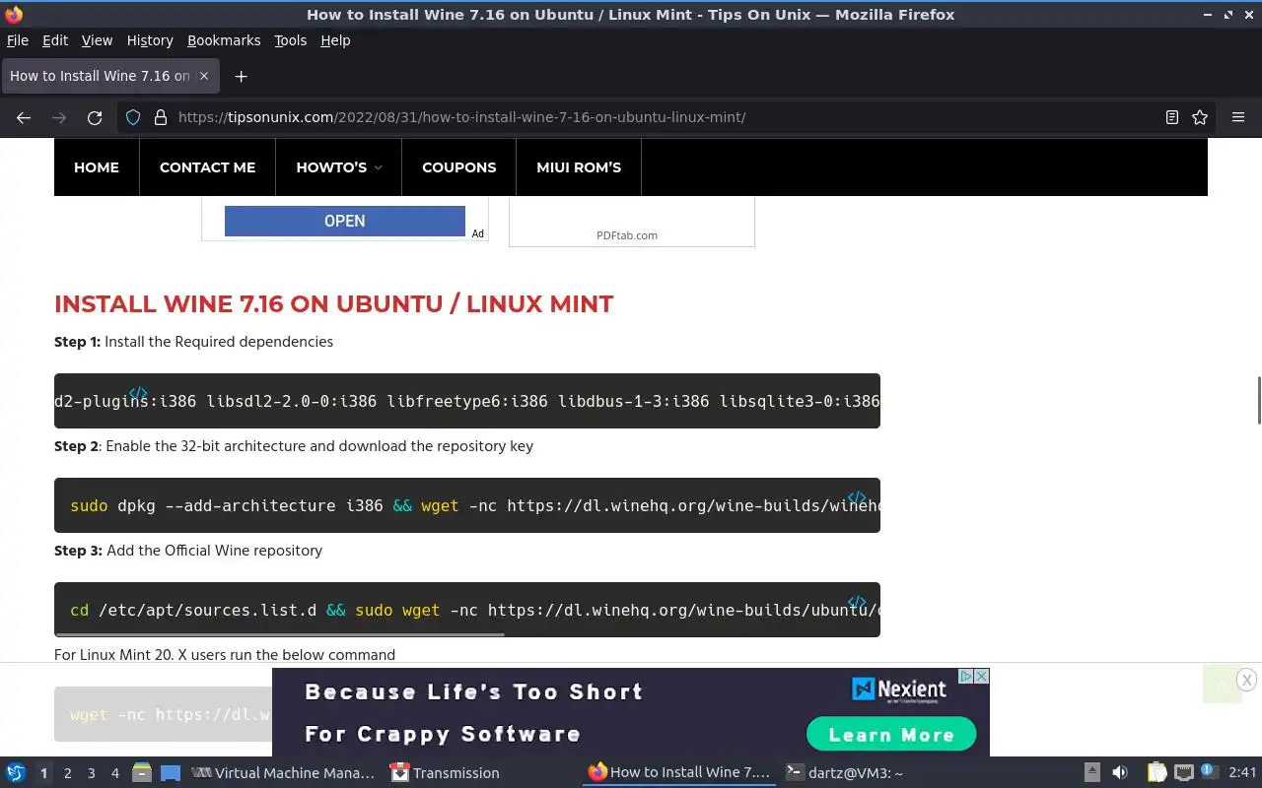Close the Nexient banner using its corner X

click(x=981, y=676)
